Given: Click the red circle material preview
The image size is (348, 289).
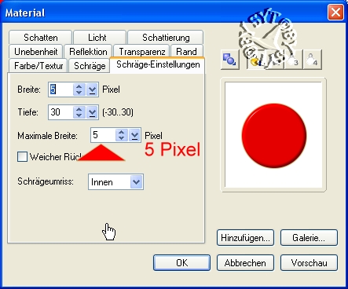Looking at the screenshot, I should [274, 135].
